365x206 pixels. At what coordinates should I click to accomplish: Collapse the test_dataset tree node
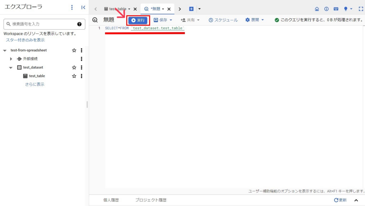tap(11, 67)
